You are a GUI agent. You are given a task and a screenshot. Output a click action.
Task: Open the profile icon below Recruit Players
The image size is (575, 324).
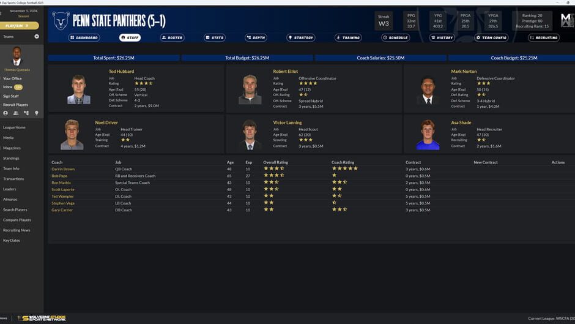click(x=6, y=113)
